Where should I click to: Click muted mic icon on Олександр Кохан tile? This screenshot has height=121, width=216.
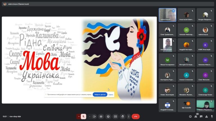coord(211,86)
